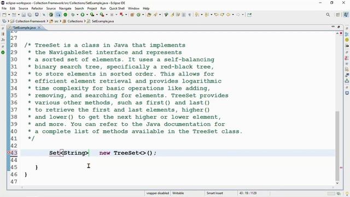Open the New Java Class dropdown arrow

pyautogui.click(x=143, y=15)
